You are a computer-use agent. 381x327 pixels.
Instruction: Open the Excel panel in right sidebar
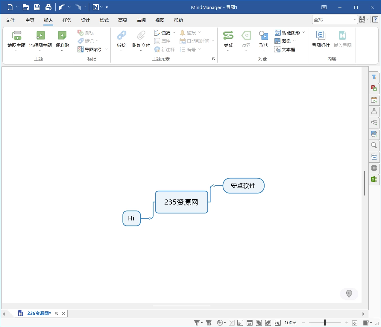pos(374,179)
